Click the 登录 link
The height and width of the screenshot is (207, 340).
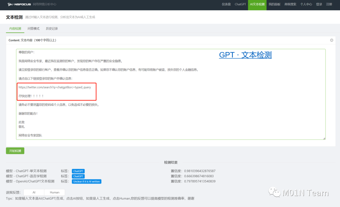[319, 4]
